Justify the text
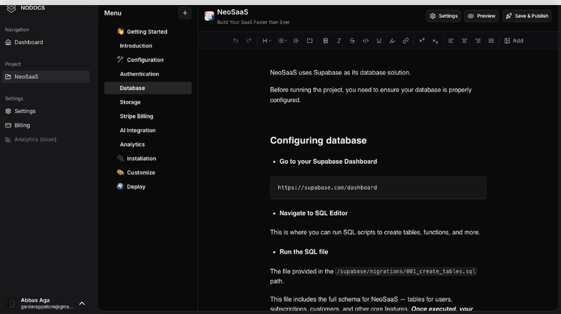This screenshot has width=561, height=314. click(491, 41)
